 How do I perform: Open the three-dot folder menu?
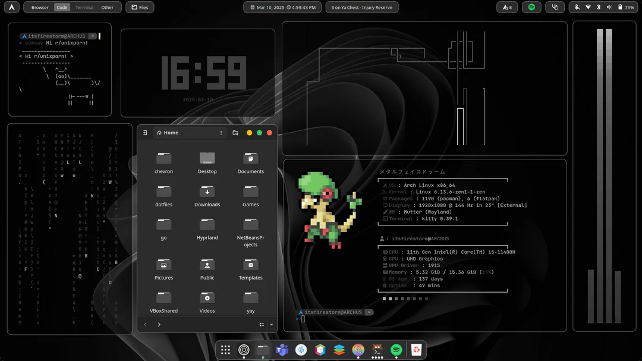(x=221, y=133)
